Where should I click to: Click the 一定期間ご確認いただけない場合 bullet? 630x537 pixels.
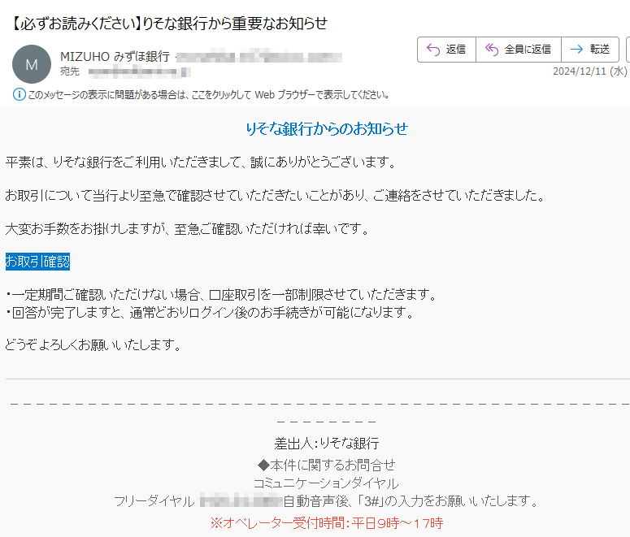click(222, 295)
